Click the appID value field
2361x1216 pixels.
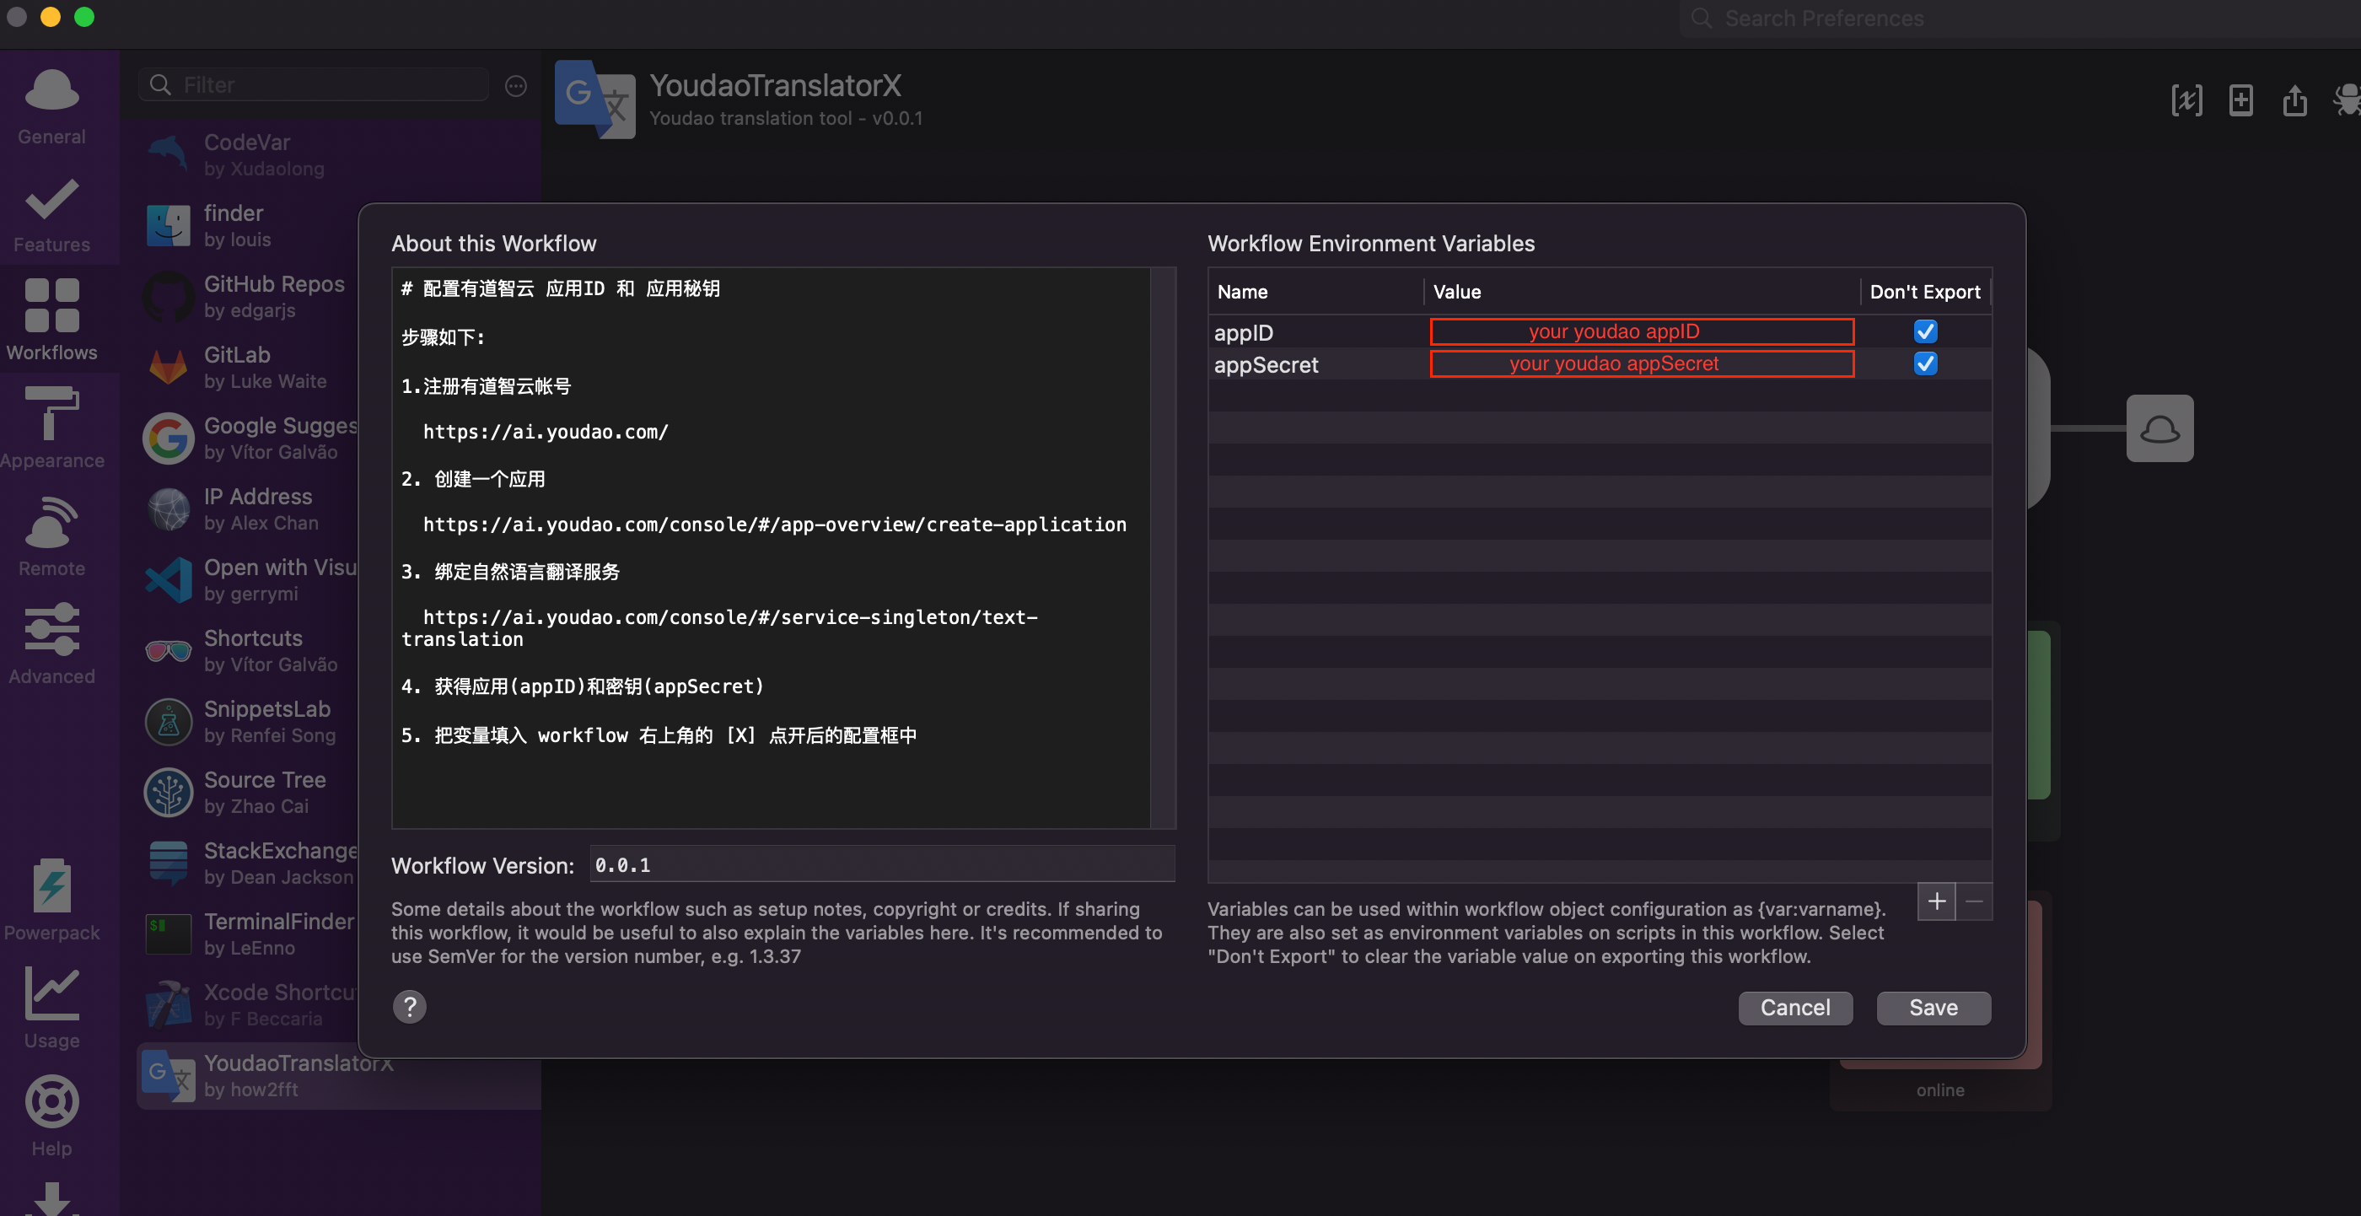click(1641, 331)
